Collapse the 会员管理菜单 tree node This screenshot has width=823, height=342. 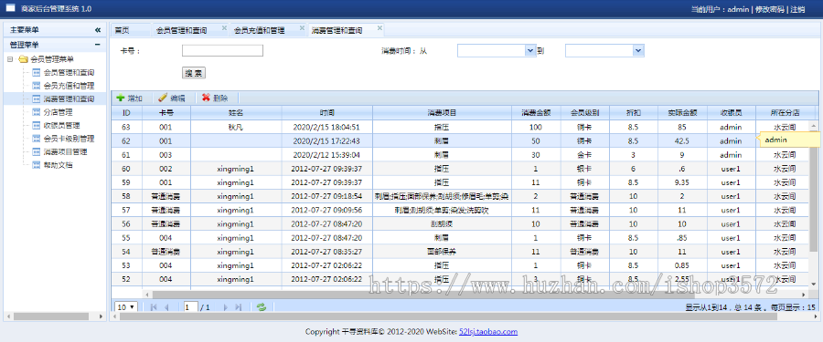tap(10, 59)
